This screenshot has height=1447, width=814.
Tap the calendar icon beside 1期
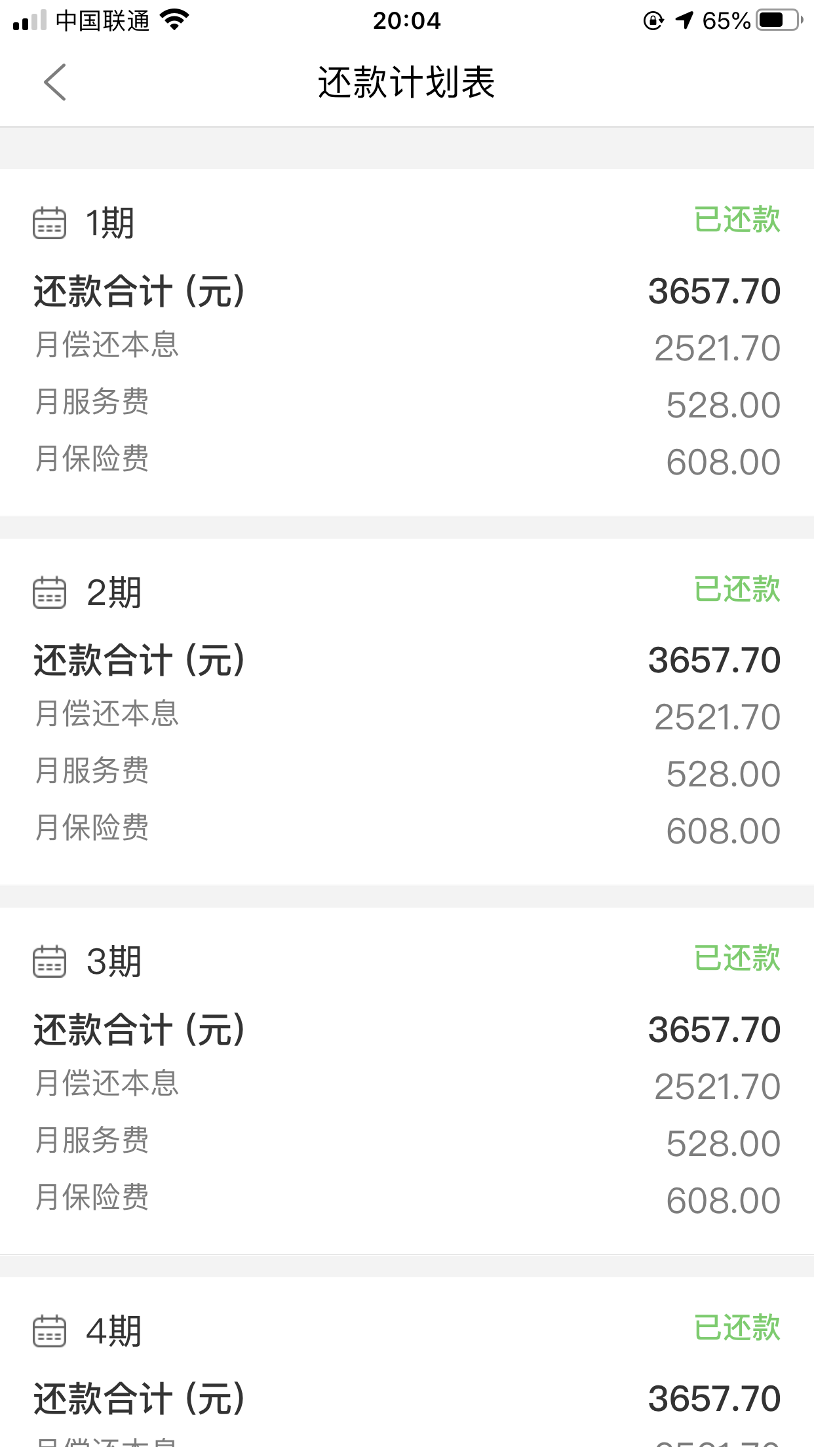point(50,223)
